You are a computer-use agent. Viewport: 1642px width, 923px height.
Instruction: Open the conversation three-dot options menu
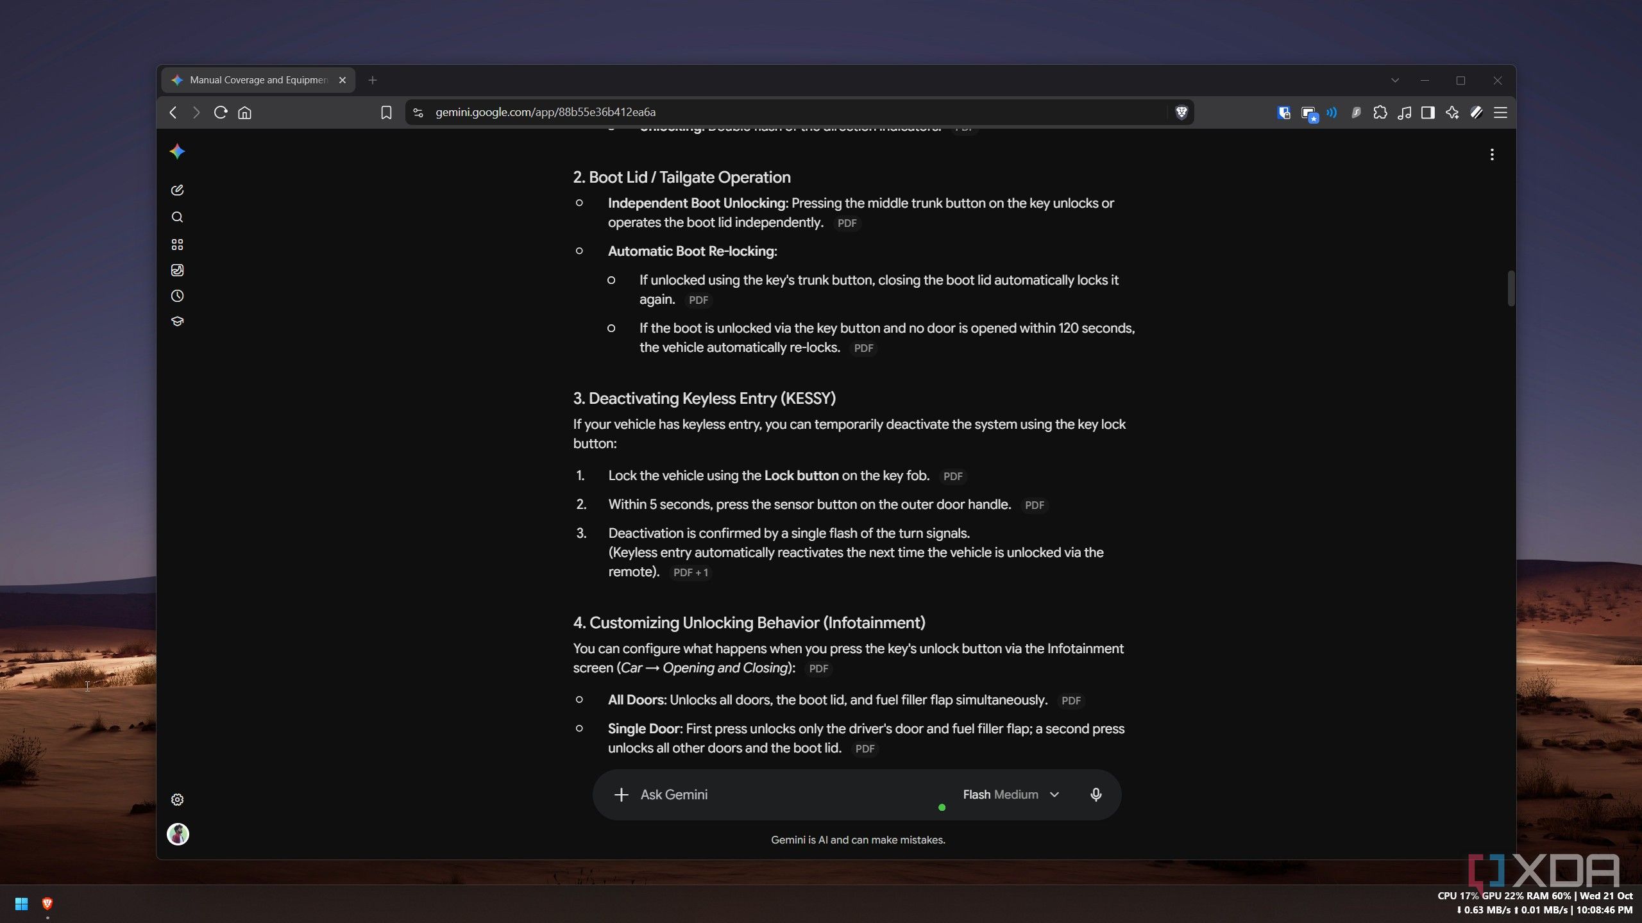point(1492,154)
